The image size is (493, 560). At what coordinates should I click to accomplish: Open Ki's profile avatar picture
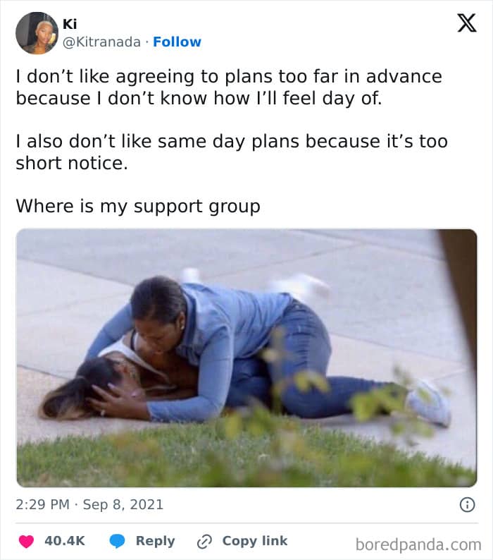click(37, 33)
